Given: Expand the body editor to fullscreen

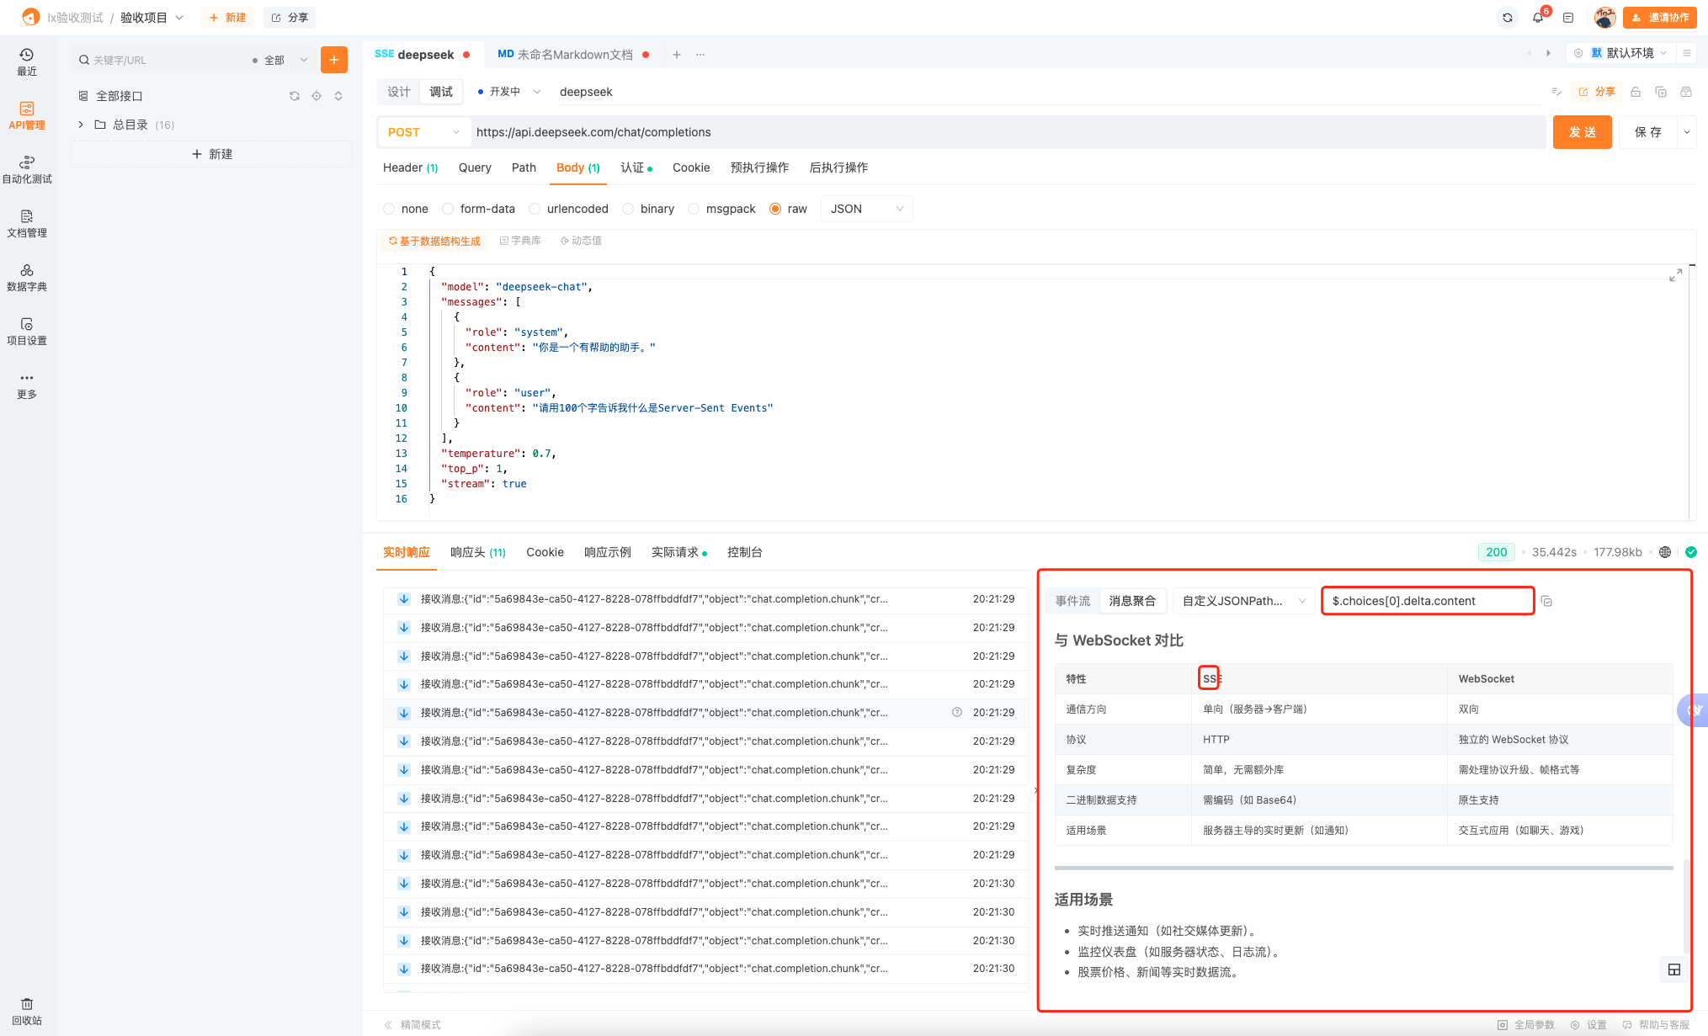Looking at the screenshot, I should pos(1675,275).
